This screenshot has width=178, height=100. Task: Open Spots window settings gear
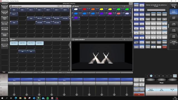[x=62, y=39]
